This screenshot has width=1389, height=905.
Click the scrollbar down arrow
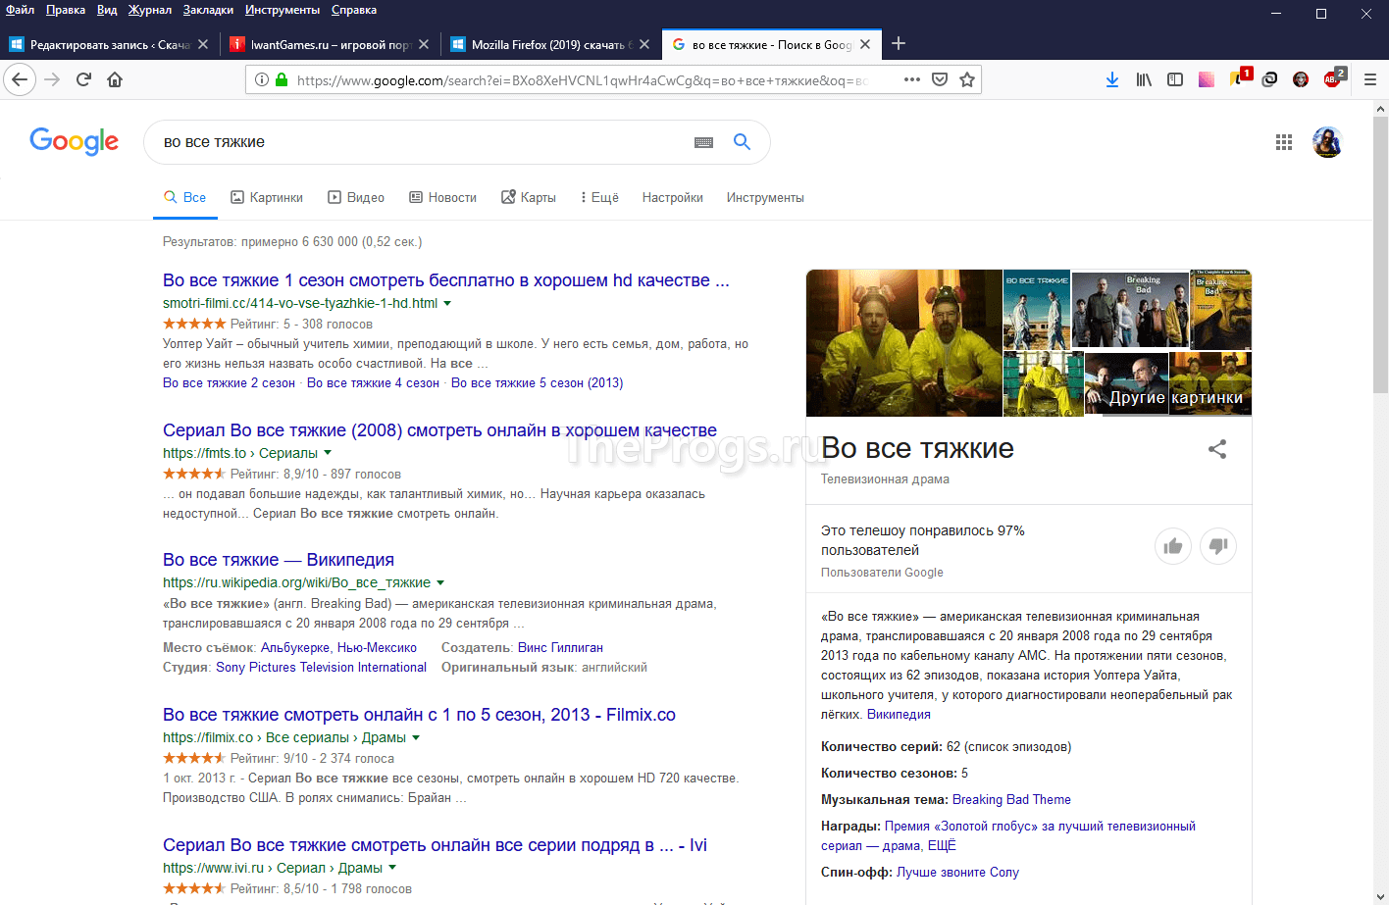1381,896
